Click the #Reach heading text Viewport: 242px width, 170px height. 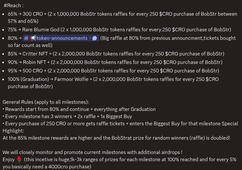(13, 6)
